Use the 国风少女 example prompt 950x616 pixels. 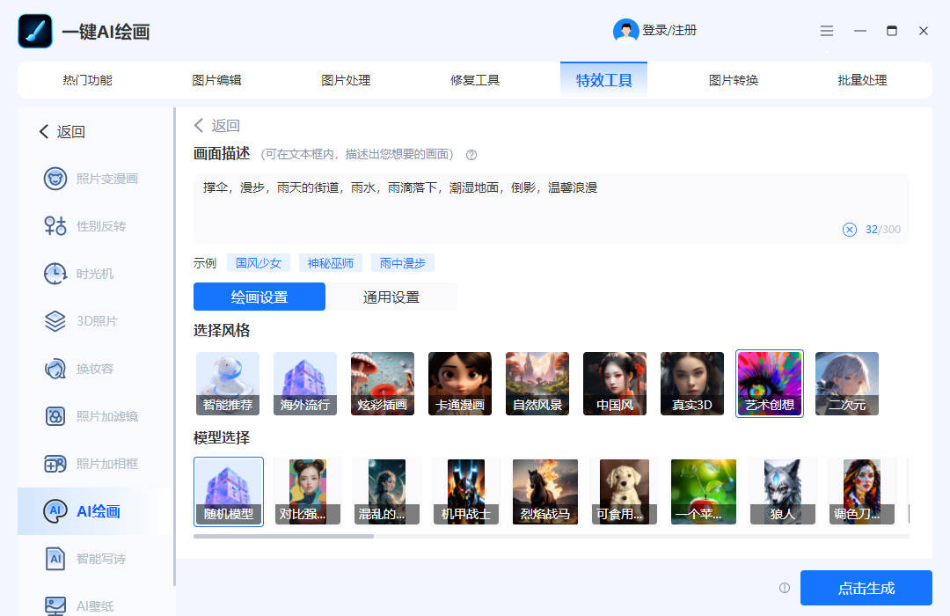pyautogui.click(x=259, y=263)
